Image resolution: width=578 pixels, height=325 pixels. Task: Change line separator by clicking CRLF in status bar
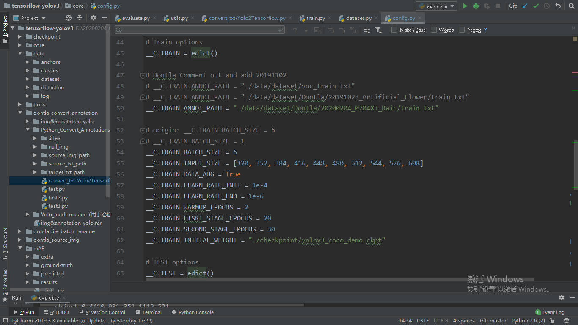point(423,320)
